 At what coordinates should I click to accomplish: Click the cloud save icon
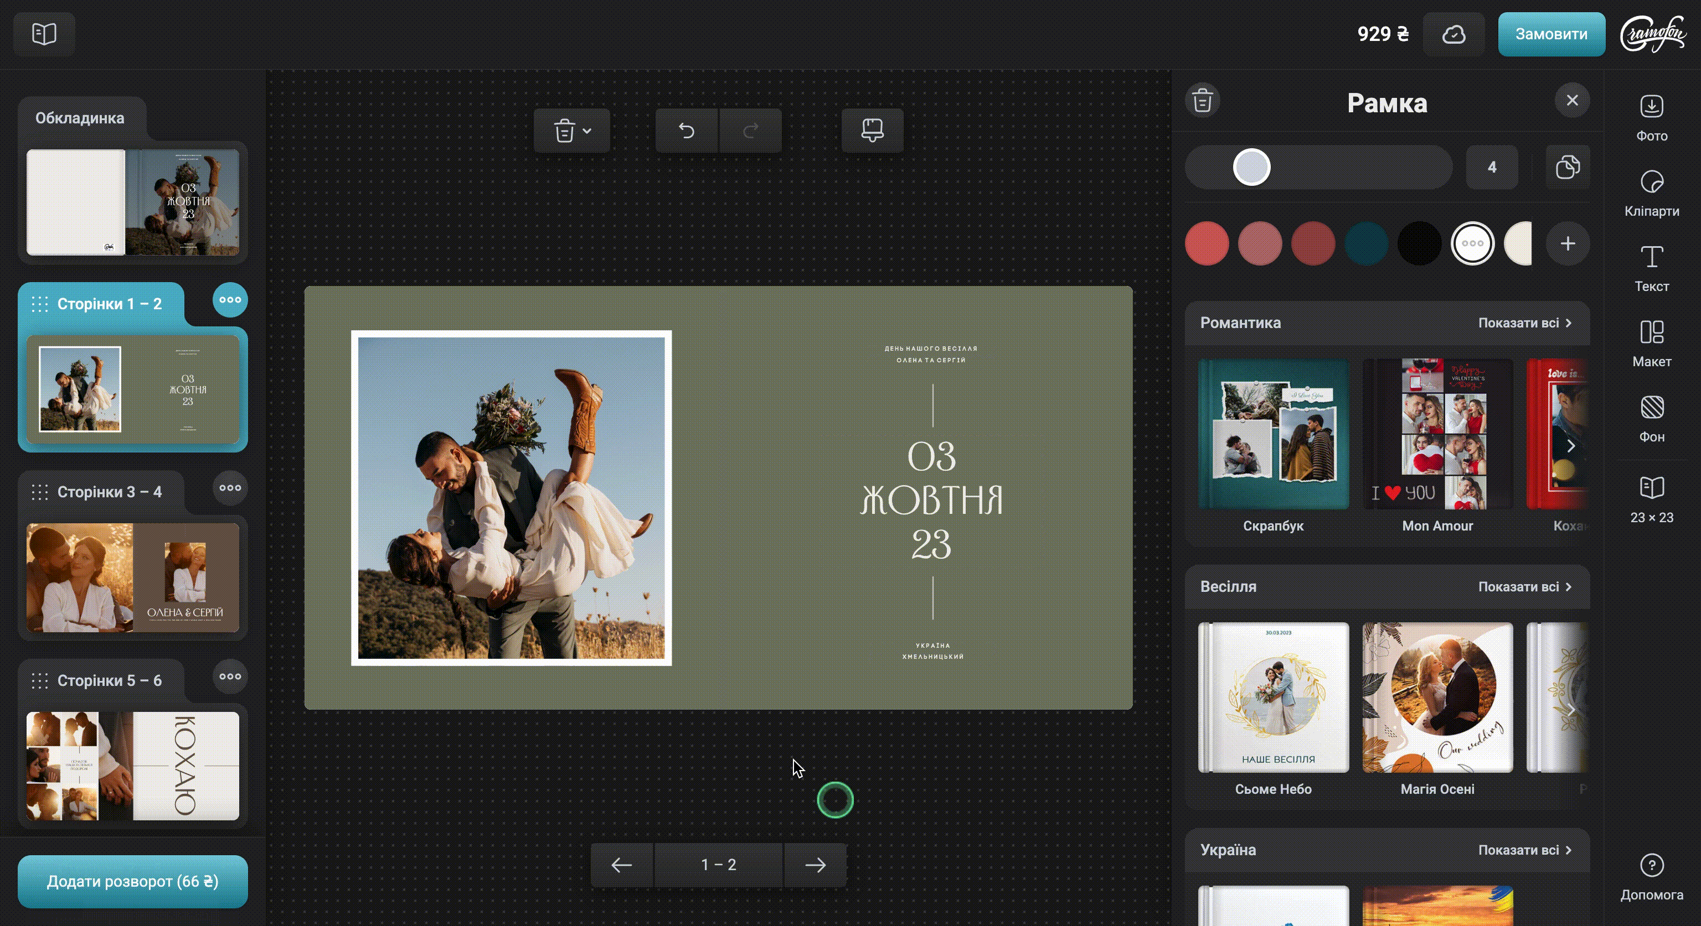point(1453,34)
